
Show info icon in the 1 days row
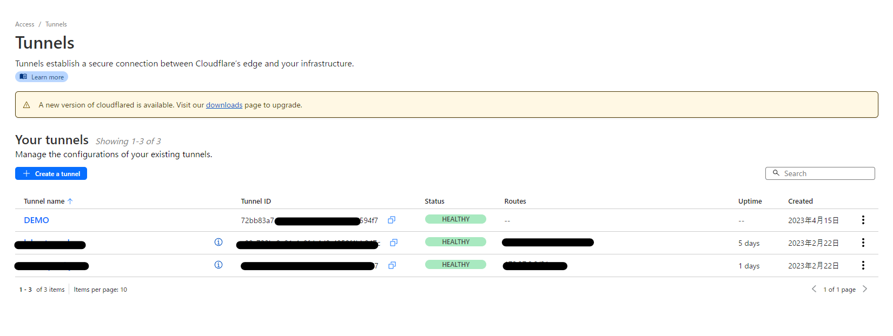pos(219,265)
